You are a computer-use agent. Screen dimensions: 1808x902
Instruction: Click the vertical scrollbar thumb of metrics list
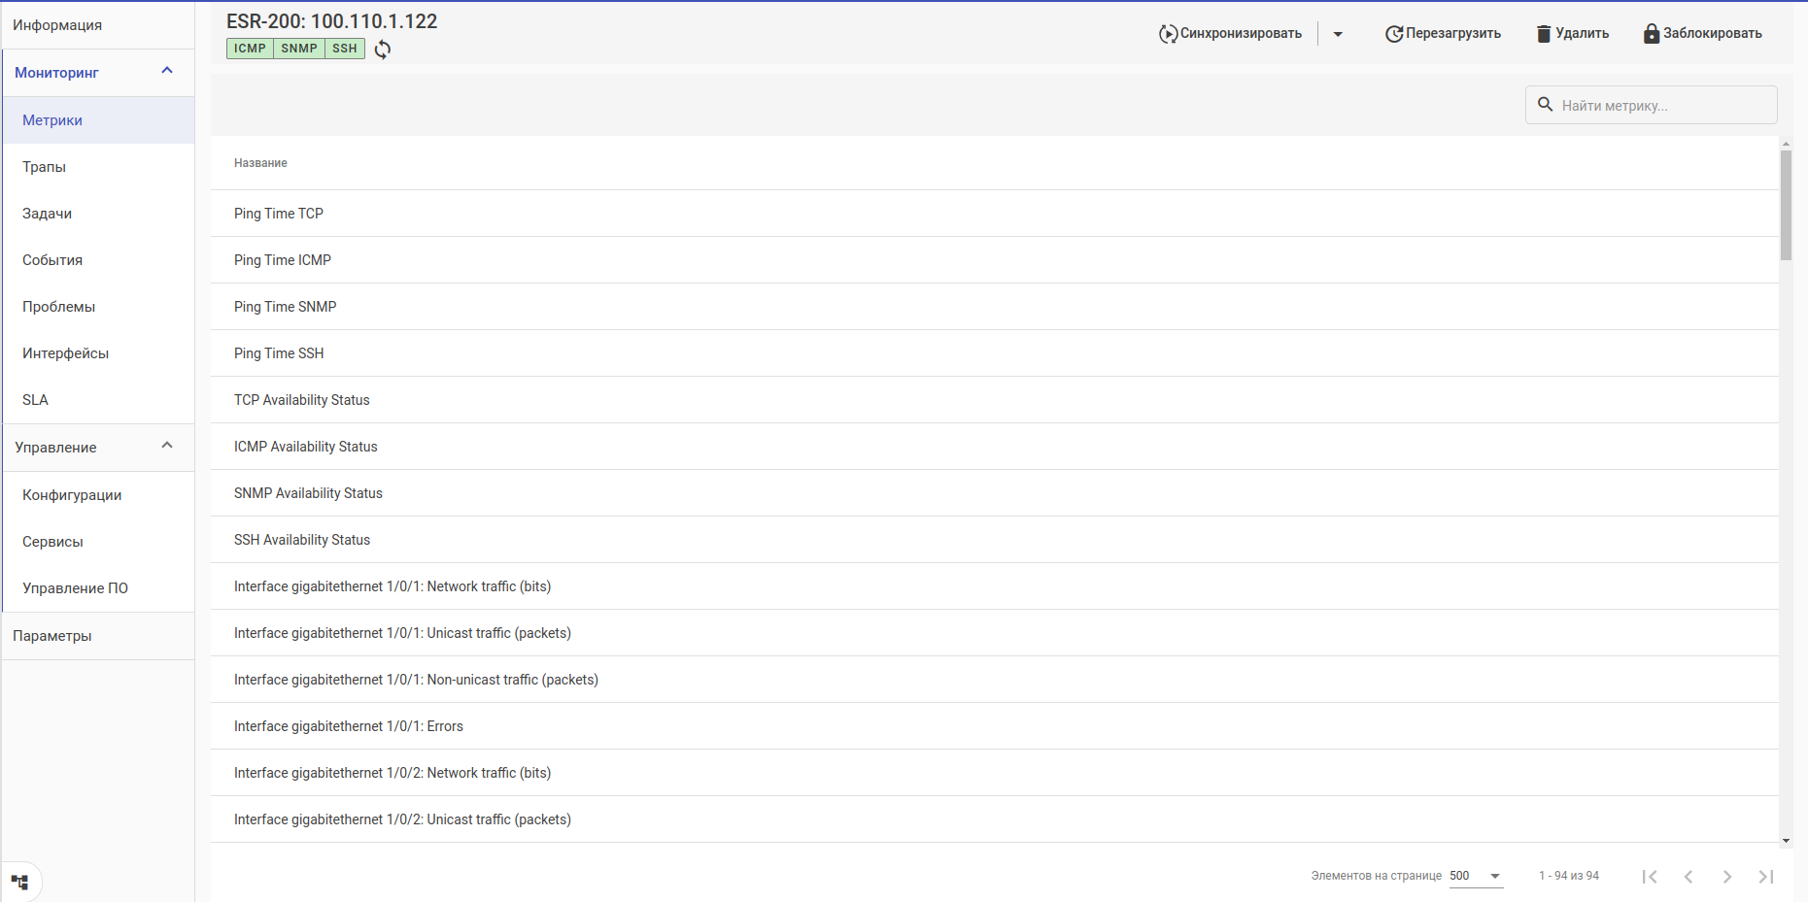tap(1786, 204)
